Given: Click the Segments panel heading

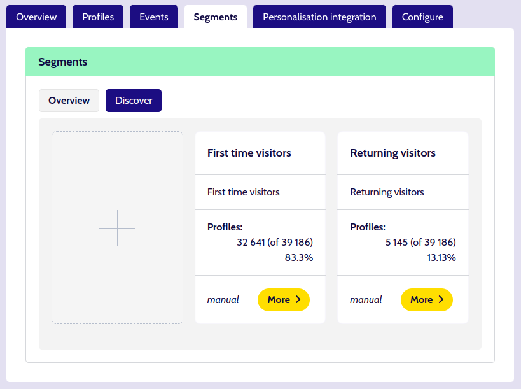Looking at the screenshot, I should click(x=63, y=62).
